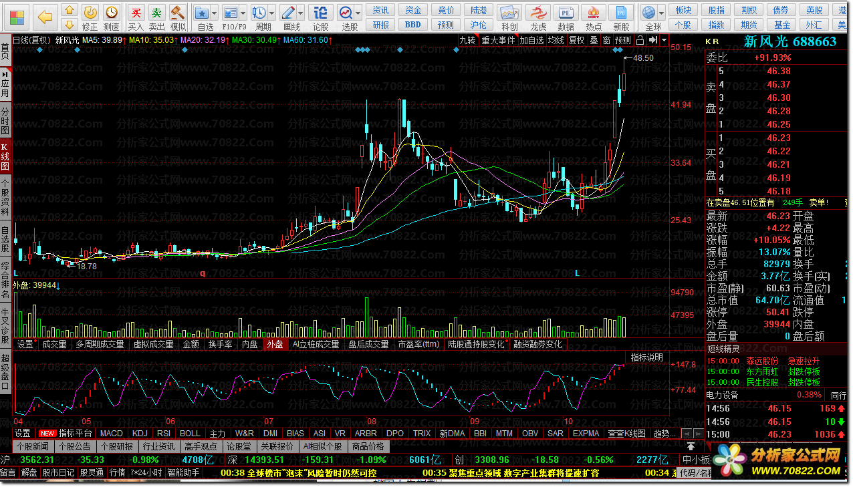
Task: Click the flower logo of 分析家公式网
Action: click(x=728, y=461)
